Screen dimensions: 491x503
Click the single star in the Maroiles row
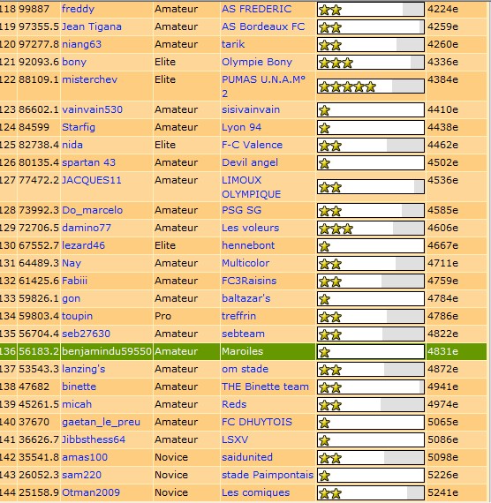click(x=325, y=352)
